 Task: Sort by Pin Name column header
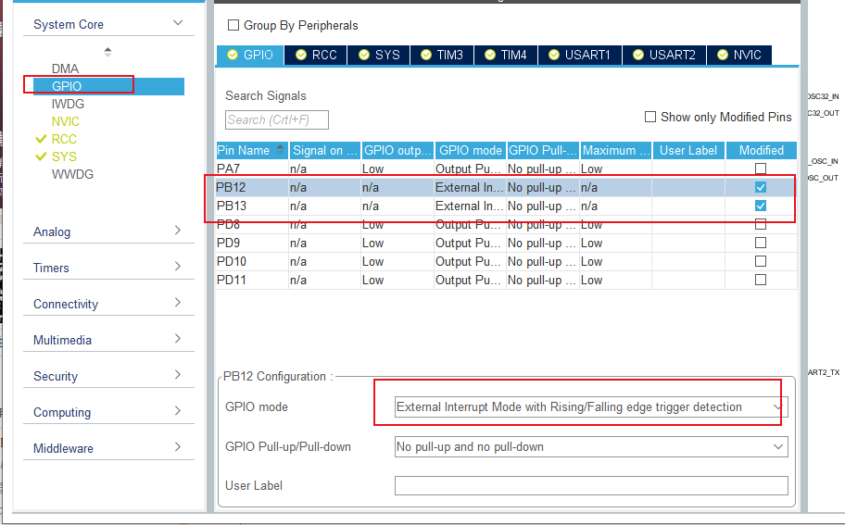tap(252, 151)
